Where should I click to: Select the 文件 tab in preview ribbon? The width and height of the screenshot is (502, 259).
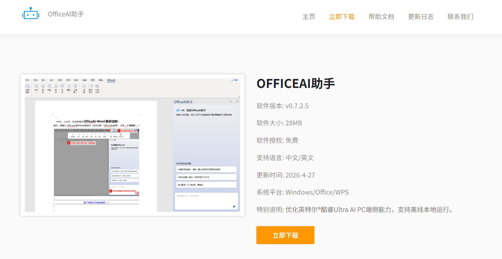tap(27, 80)
